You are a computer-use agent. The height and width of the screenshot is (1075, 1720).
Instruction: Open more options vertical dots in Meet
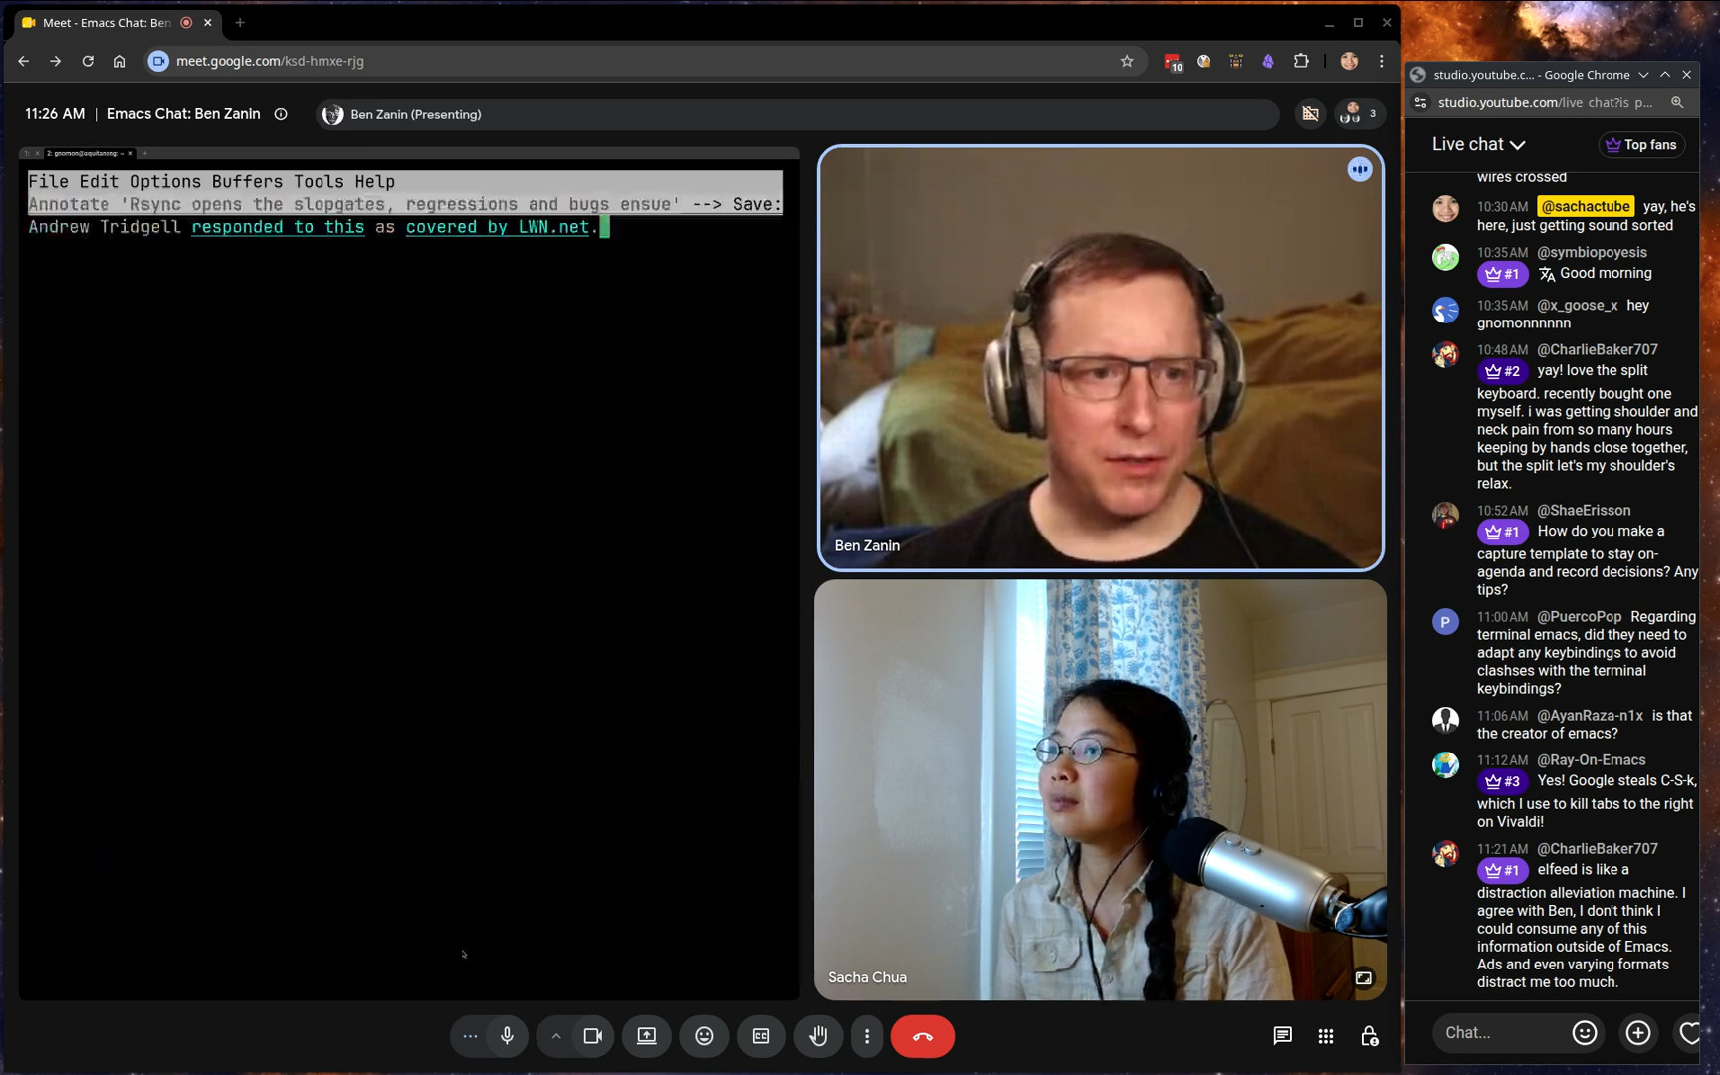coord(867,1036)
